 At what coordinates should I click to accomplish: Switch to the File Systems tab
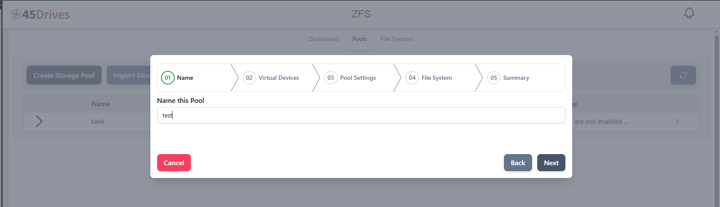(x=397, y=39)
